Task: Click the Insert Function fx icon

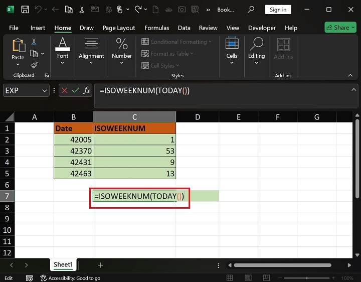Action: (87, 90)
